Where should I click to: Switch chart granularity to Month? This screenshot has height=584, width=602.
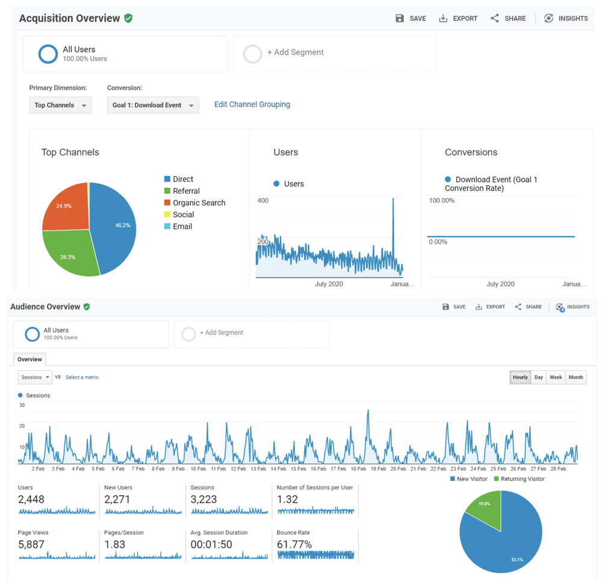pos(576,377)
